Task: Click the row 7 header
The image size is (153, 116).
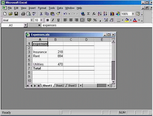Action: (29, 68)
